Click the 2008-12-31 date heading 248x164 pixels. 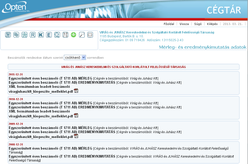pos(16,144)
